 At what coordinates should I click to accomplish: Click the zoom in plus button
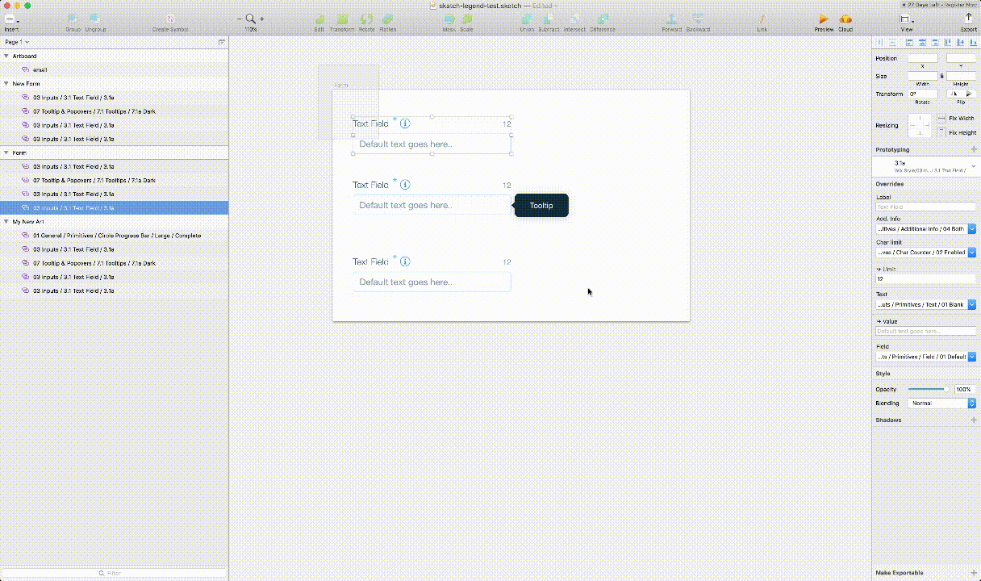click(261, 18)
